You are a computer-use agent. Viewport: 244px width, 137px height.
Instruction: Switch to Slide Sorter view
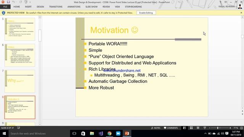point(191,128)
